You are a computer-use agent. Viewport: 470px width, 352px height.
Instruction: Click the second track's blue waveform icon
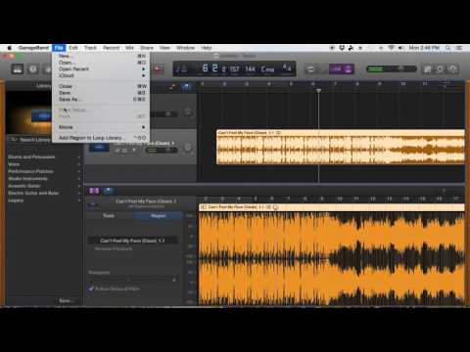coord(99,148)
